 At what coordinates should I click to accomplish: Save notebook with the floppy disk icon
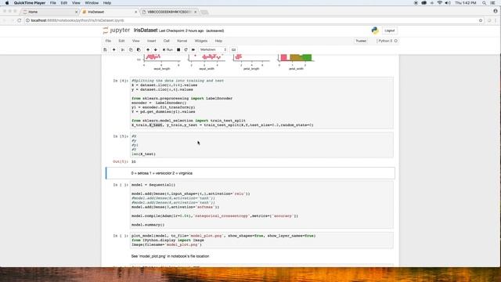coord(105,50)
